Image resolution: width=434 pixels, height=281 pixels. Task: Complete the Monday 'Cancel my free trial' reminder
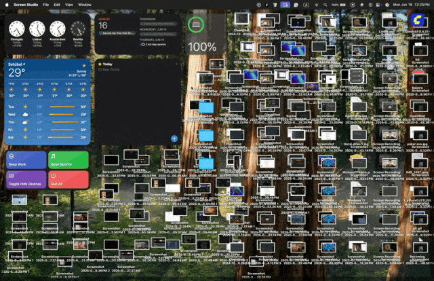pyautogui.click(x=100, y=33)
